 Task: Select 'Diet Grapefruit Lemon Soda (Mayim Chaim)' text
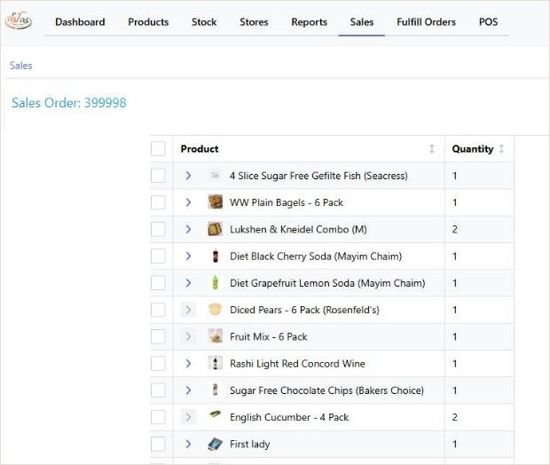(x=327, y=283)
